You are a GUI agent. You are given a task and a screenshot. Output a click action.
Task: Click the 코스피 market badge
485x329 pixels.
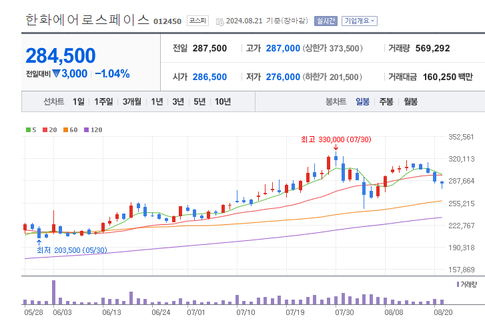[197, 21]
